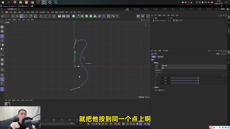
Task: Click render to picture viewer icon
Action: click(x=64, y=16)
